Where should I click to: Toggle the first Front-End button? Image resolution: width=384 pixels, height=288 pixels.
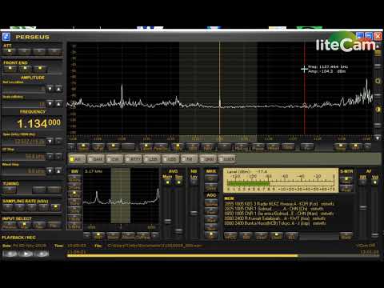click(x=10, y=69)
